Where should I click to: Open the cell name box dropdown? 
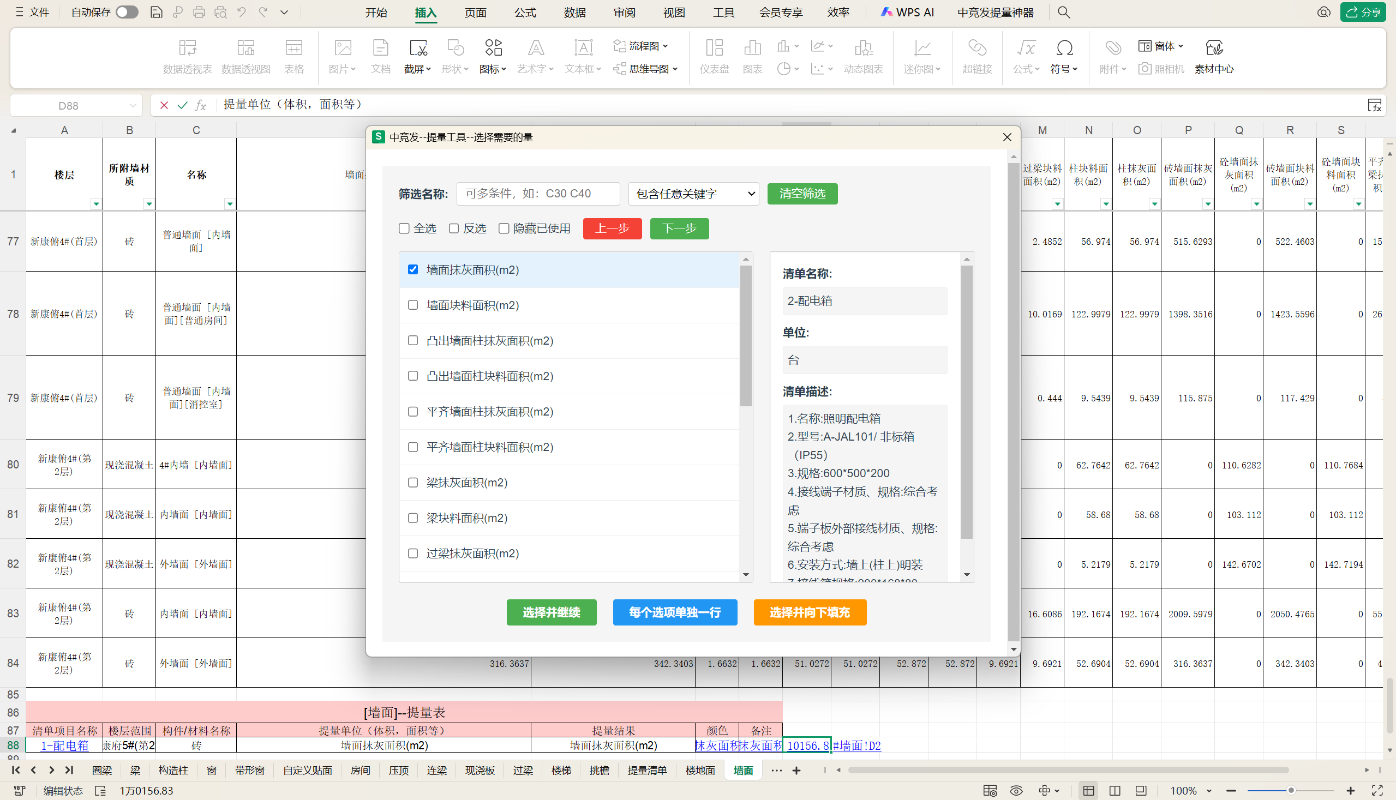(133, 105)
